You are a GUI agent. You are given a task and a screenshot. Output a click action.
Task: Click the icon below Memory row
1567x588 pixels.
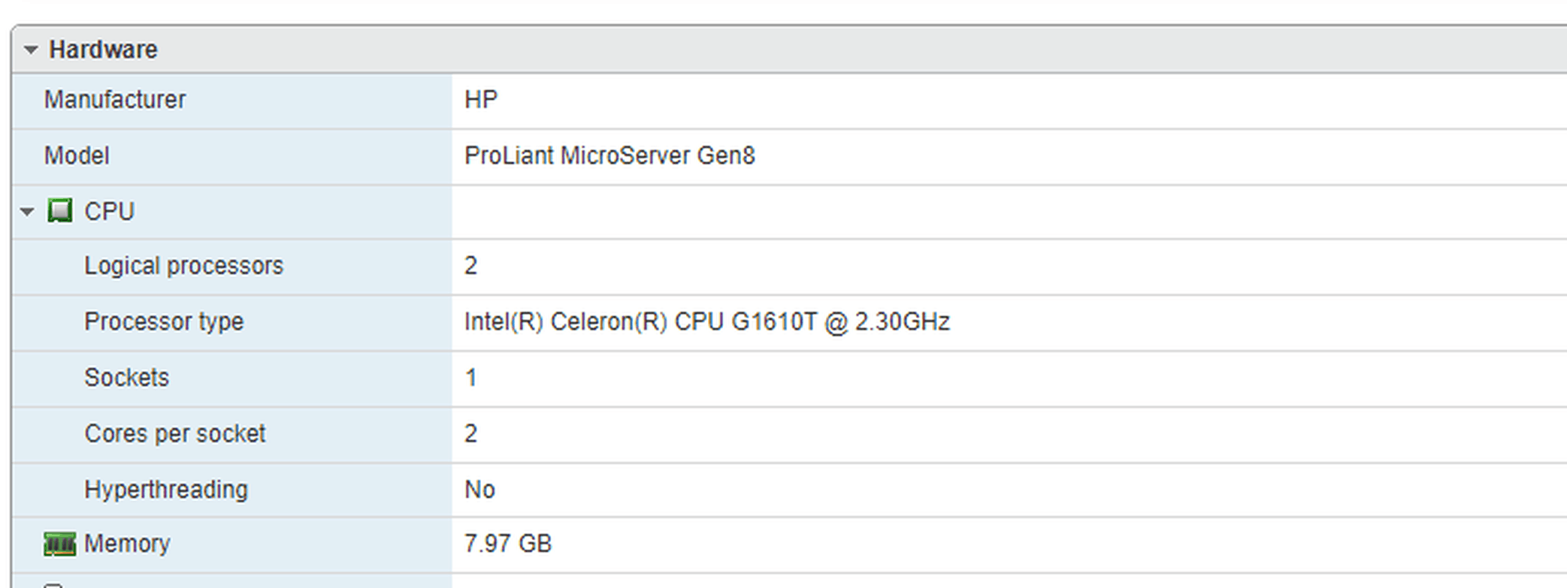[53, 584]
